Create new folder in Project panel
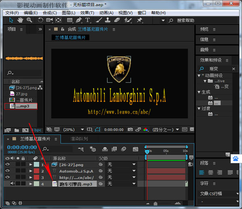This screenshot has width=242, height=209. click(17, 130)
